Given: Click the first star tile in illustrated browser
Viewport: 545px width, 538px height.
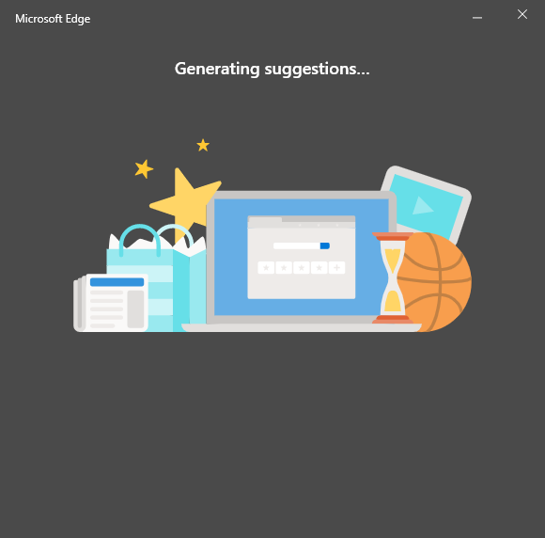Looking at the screenshot, I should coord(266,268).
